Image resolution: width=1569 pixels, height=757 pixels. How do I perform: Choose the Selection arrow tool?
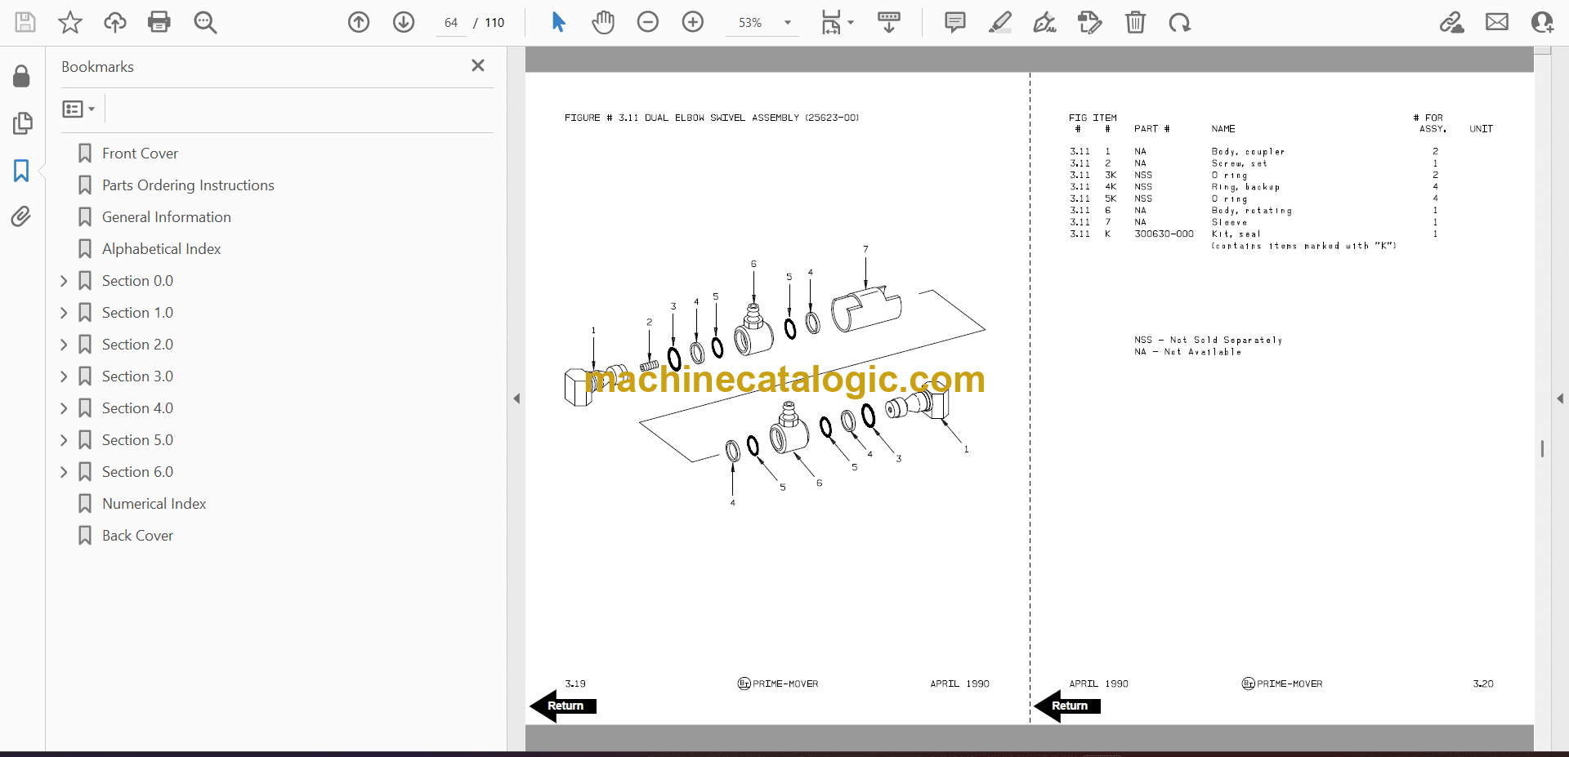click(x=558, y=22)
